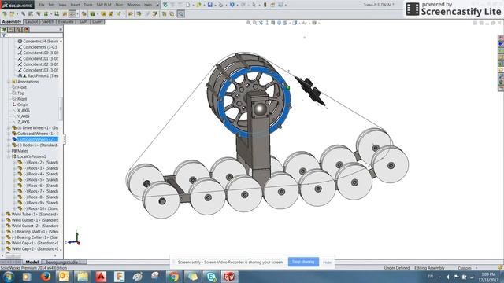Screen dimensions: 504x283
Task: Open Firefox from Windows taskbar
Action: click(x=46, y=277)
